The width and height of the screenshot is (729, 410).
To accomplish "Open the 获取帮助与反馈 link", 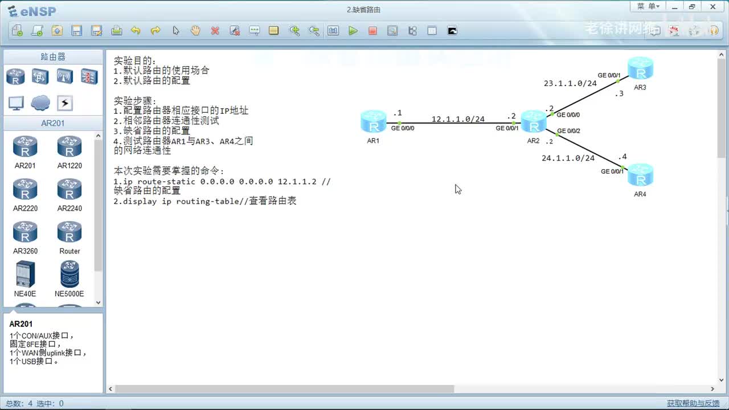I will pos(693,403).
